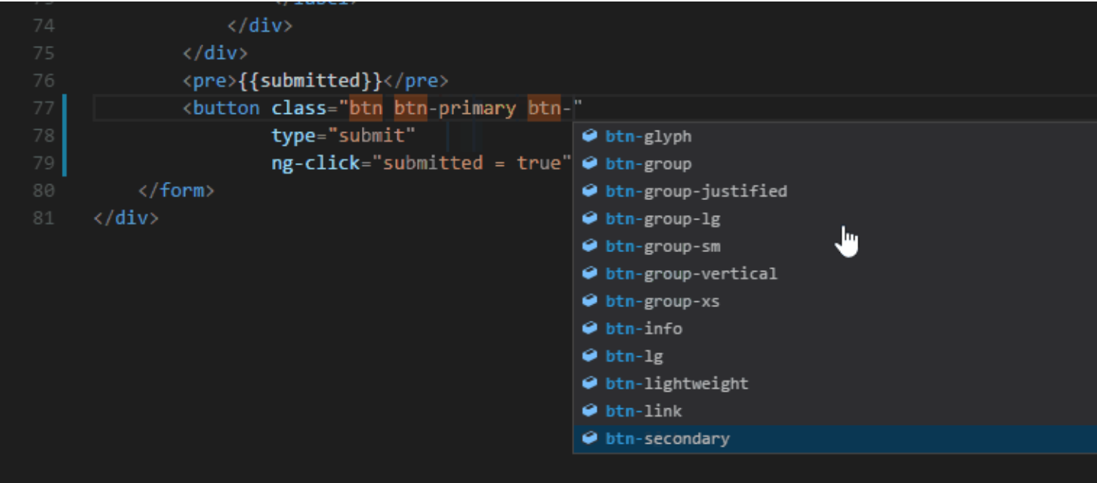Click the class icon beside btn-group-justified
The image size is (1097, 483).
pos(589,191)
